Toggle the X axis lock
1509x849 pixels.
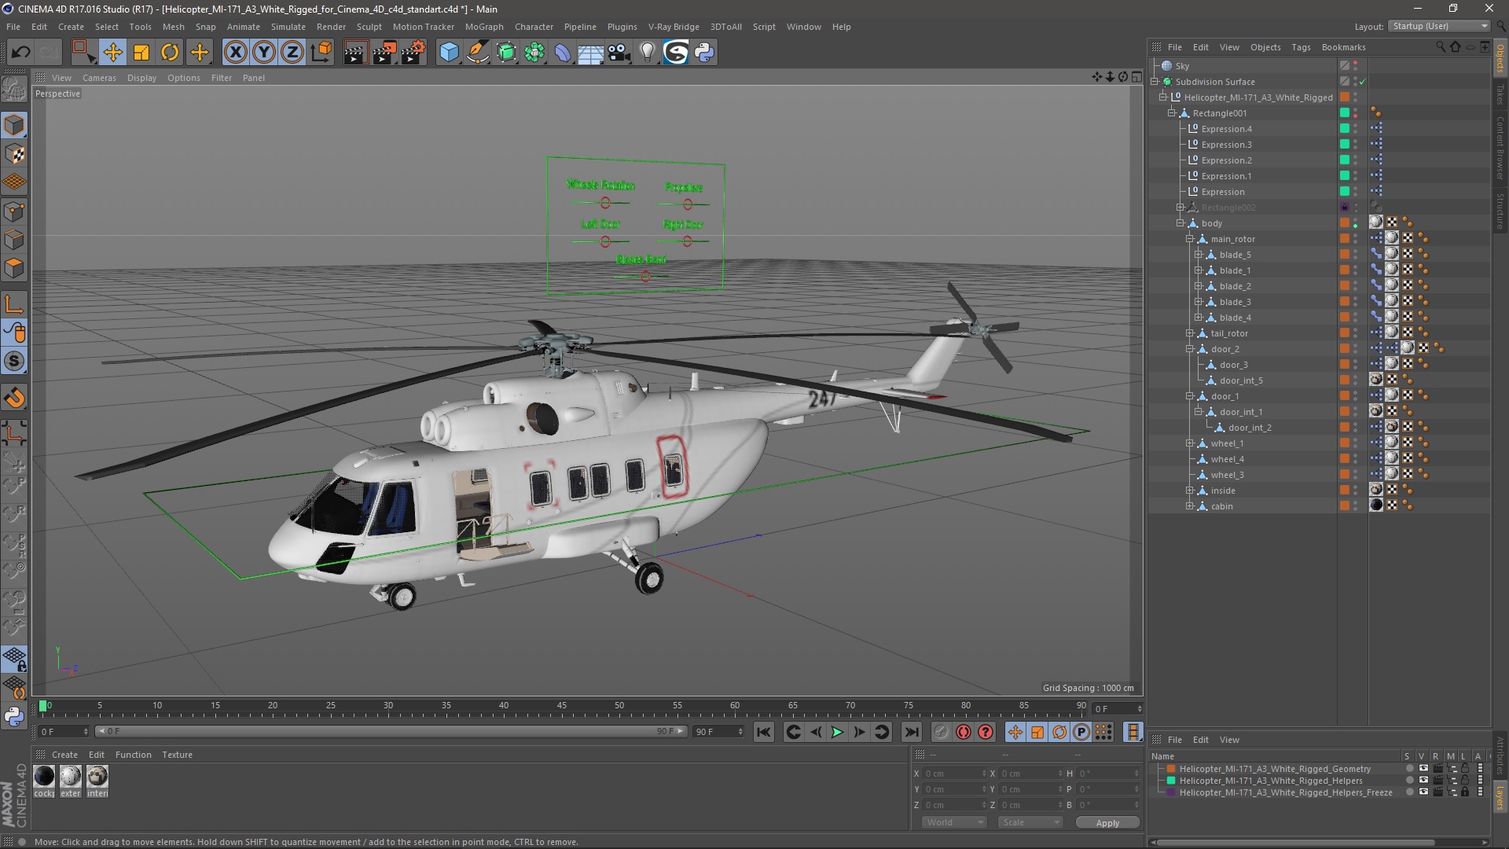(x=235, y=53)
